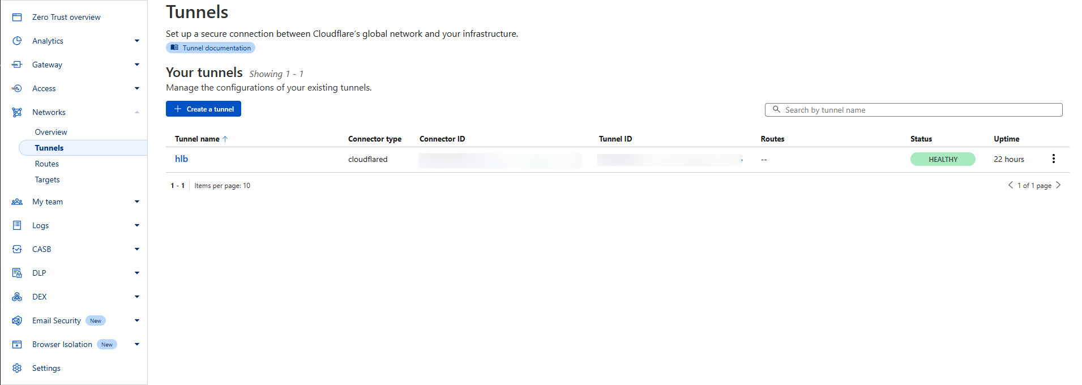Viewport: 1082px width, 385px height.
Task: Select Routes in the Networks submenu
Action: (47, 164)
